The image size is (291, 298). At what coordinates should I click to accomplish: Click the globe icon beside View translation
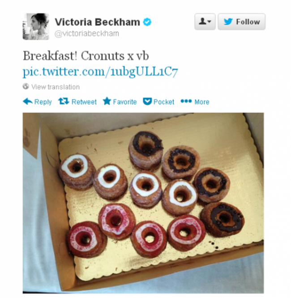pos(26,86)
